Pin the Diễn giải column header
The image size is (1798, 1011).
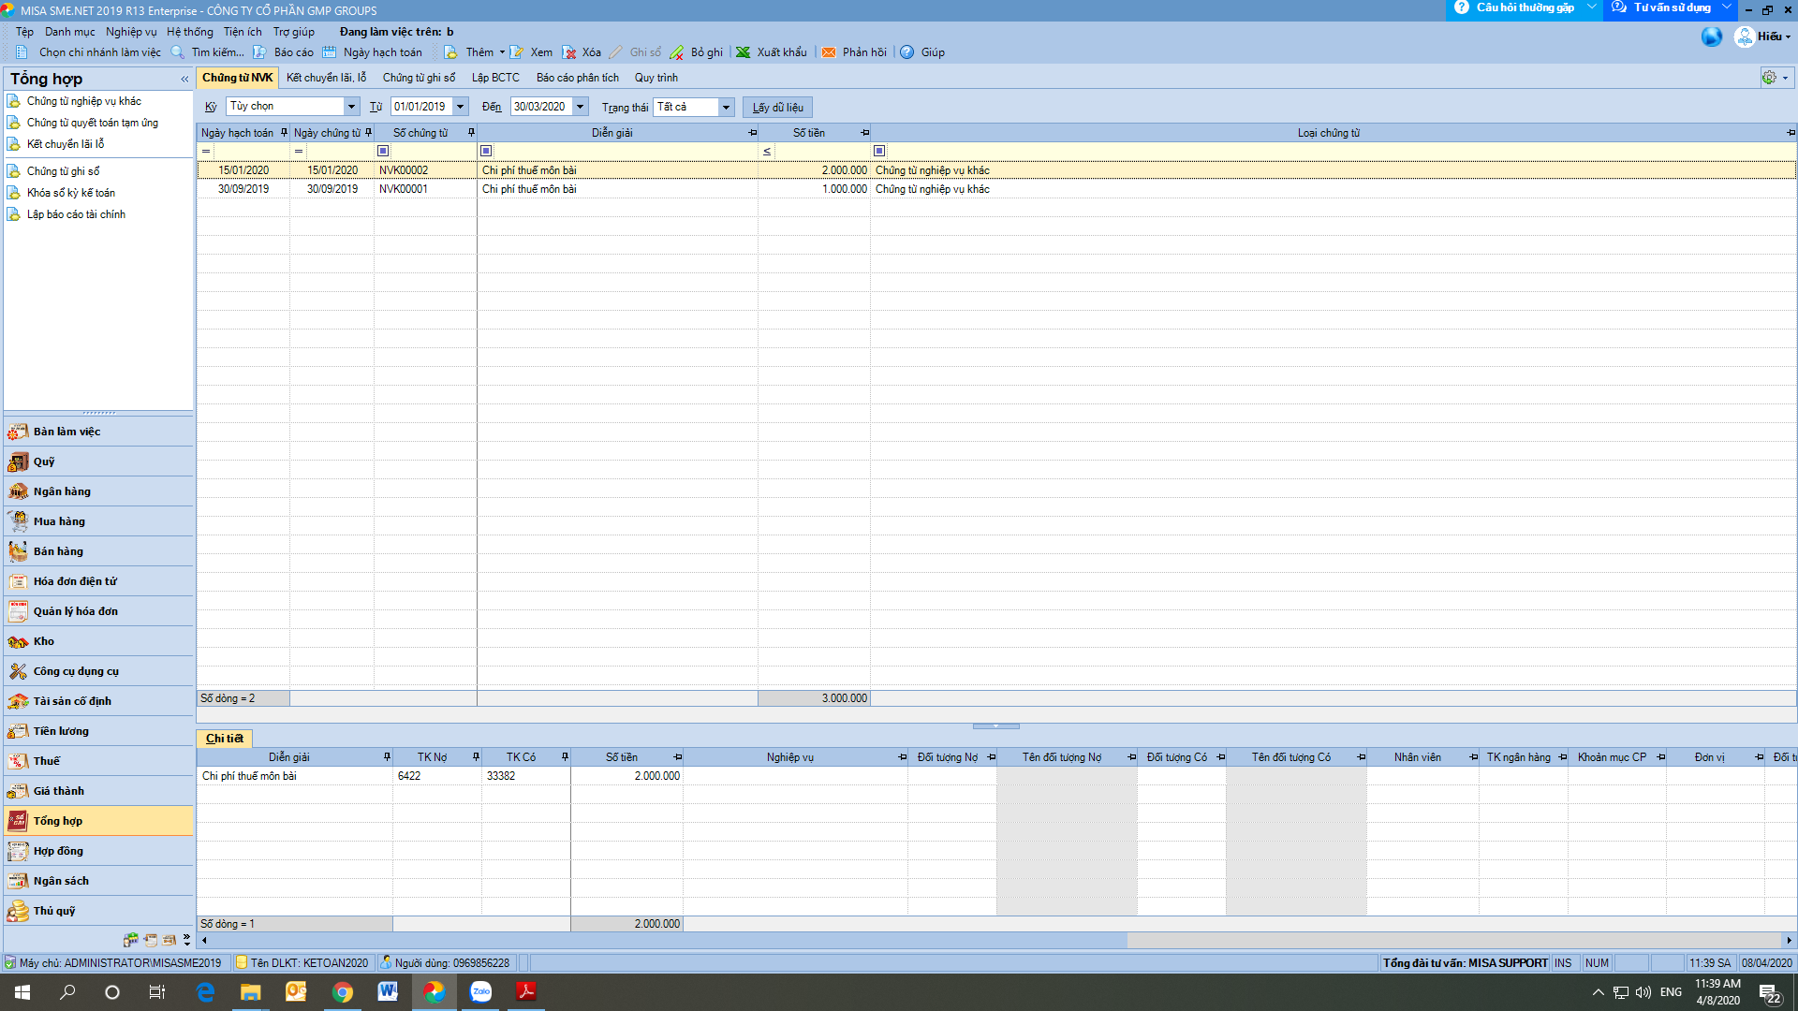click(752, 133)
